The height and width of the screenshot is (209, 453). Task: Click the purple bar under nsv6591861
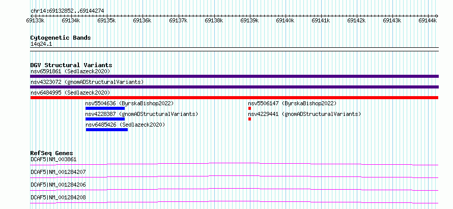tap(234, 76)
